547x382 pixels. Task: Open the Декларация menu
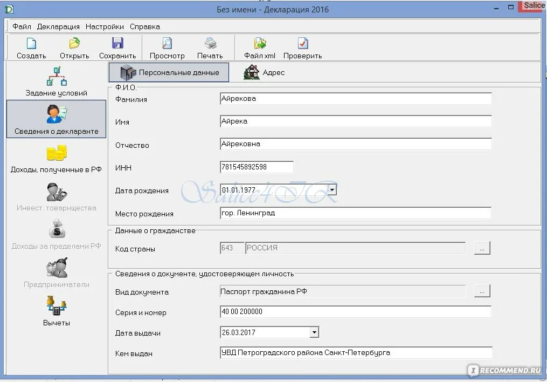[x=58, y=26]
